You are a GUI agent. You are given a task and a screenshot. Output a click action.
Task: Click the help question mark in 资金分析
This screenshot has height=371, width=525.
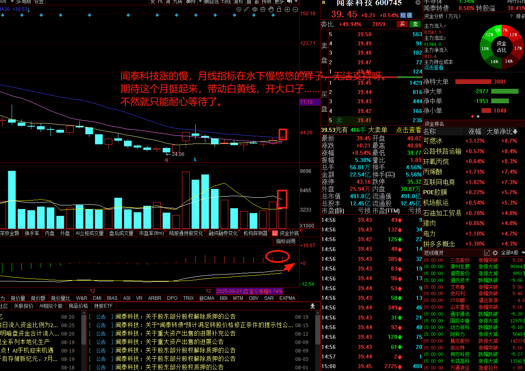click(512, 16)
